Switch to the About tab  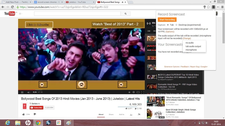(101, 114)
